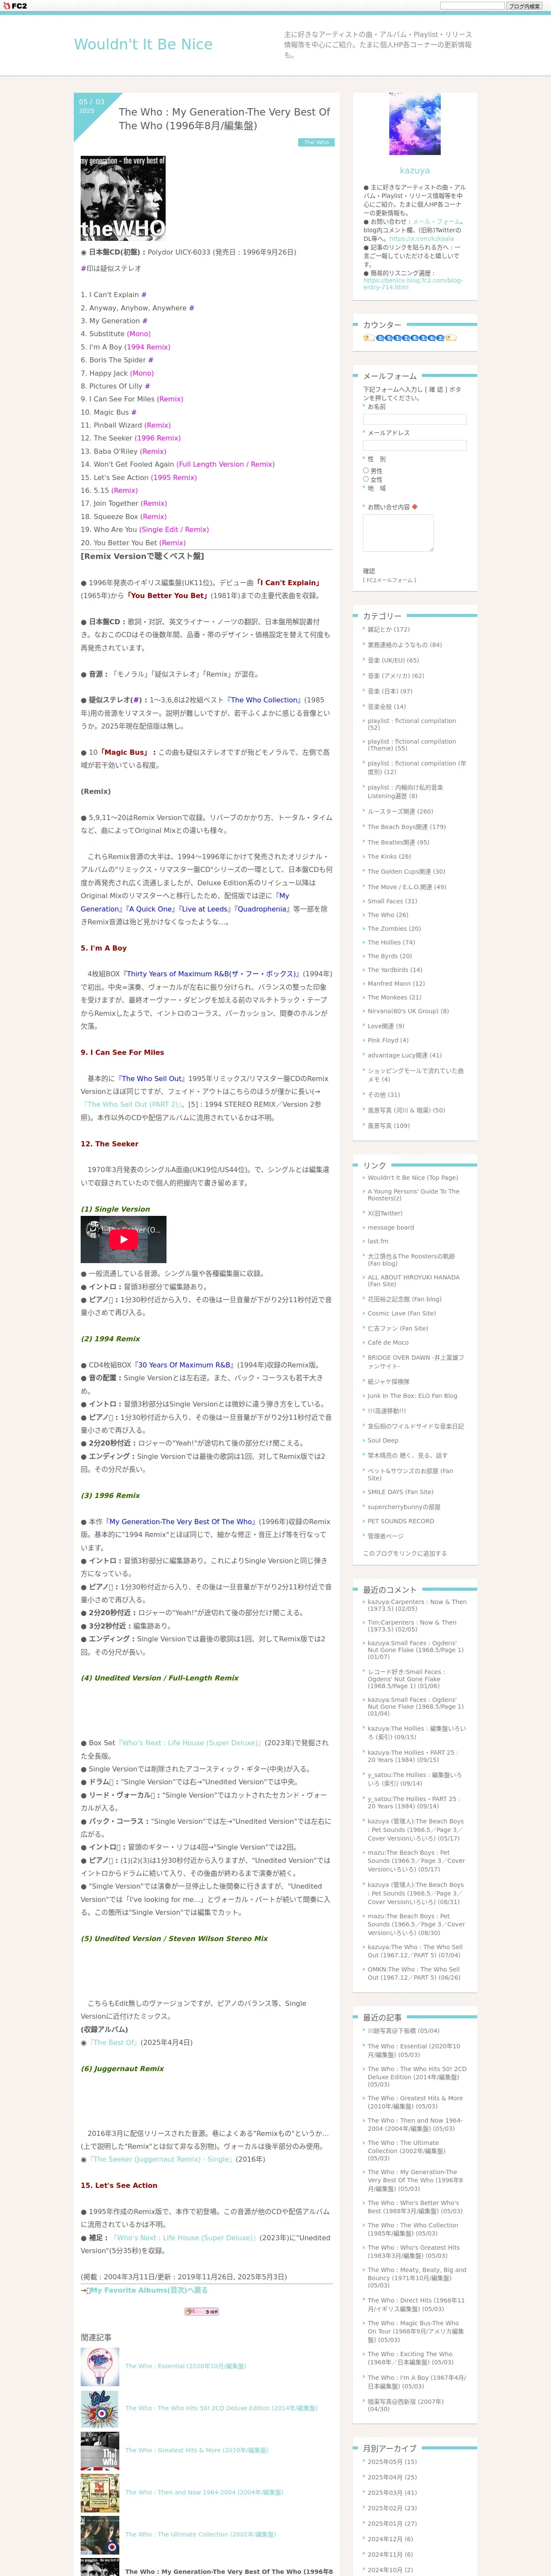The width and height of the screenshot is (551, 2576).
Task: Open category 風景写真 (109)
Action: click(388, 1126)
